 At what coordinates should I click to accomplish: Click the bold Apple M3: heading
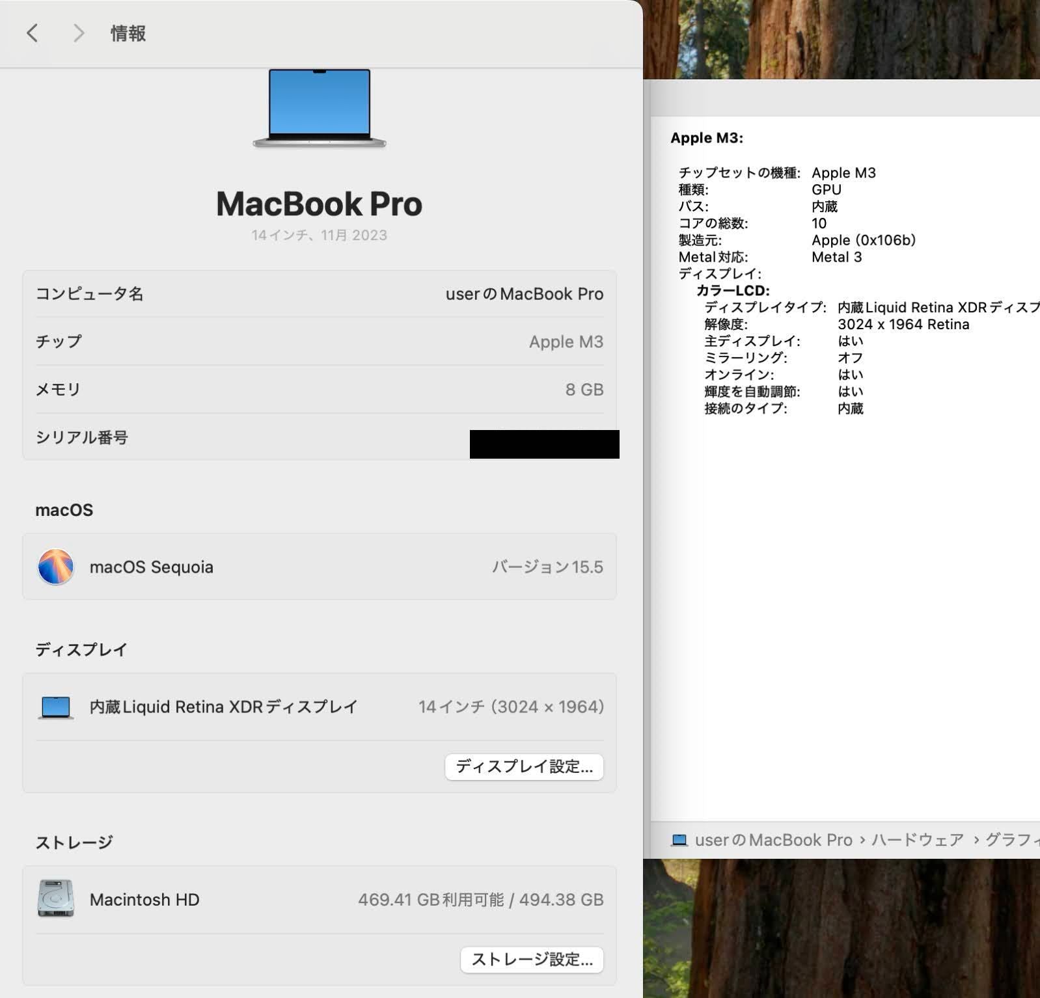click(x=707, y=138)
